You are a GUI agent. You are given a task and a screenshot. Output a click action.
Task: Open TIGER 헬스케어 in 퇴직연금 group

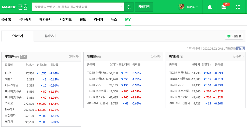tap(179, 97)
